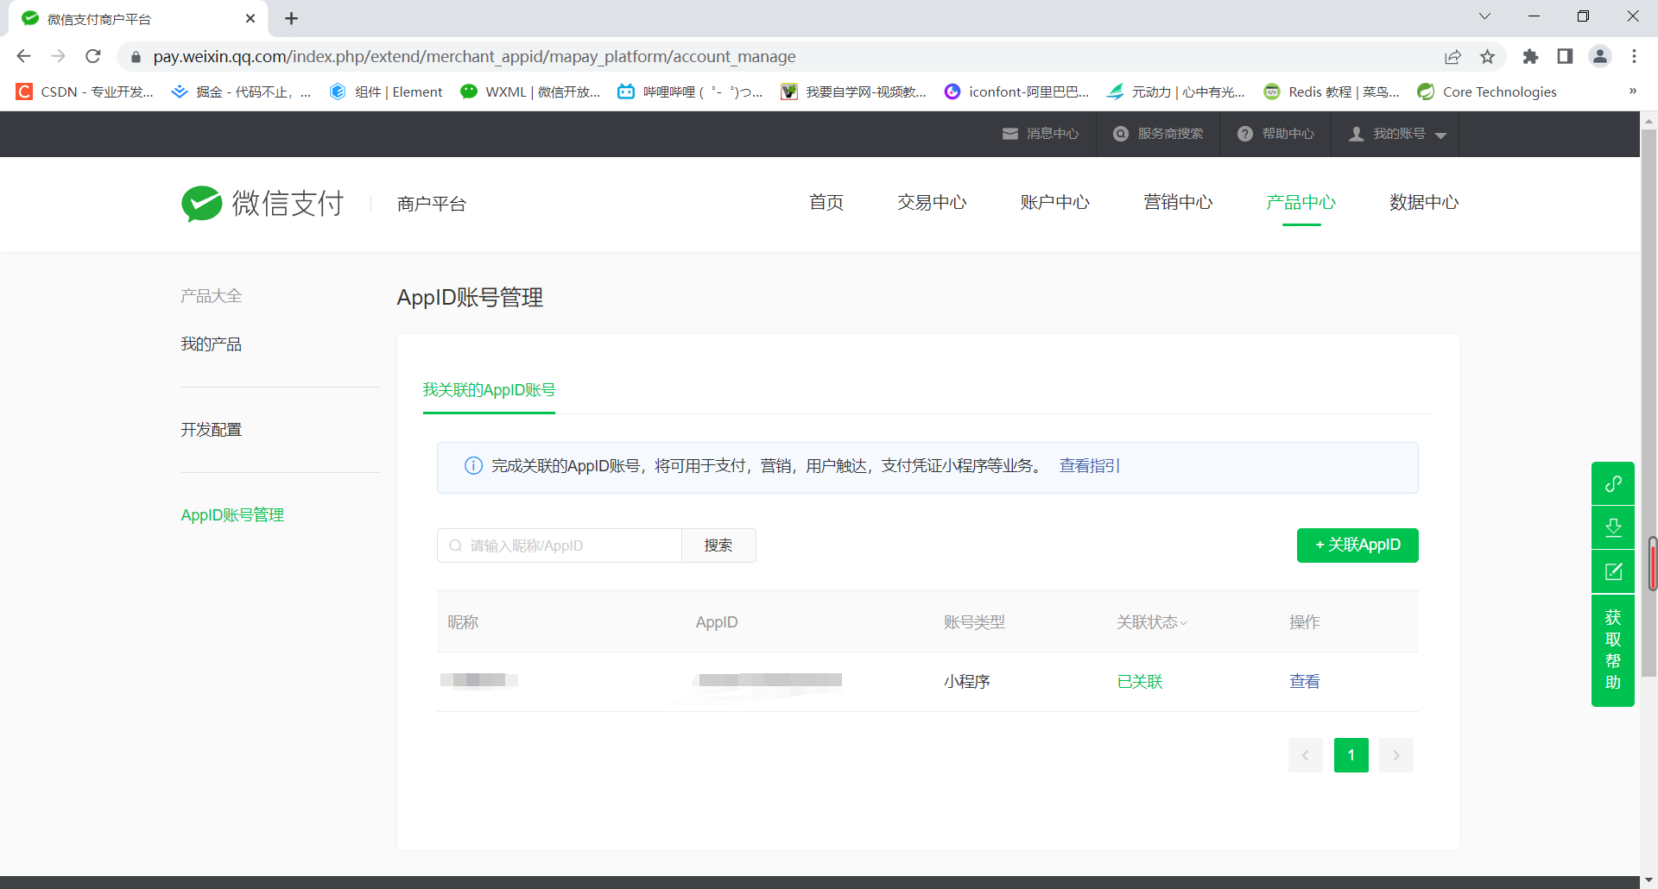Click 我的账号 user icon
1658x889 pixels.
click(1357, 134)
